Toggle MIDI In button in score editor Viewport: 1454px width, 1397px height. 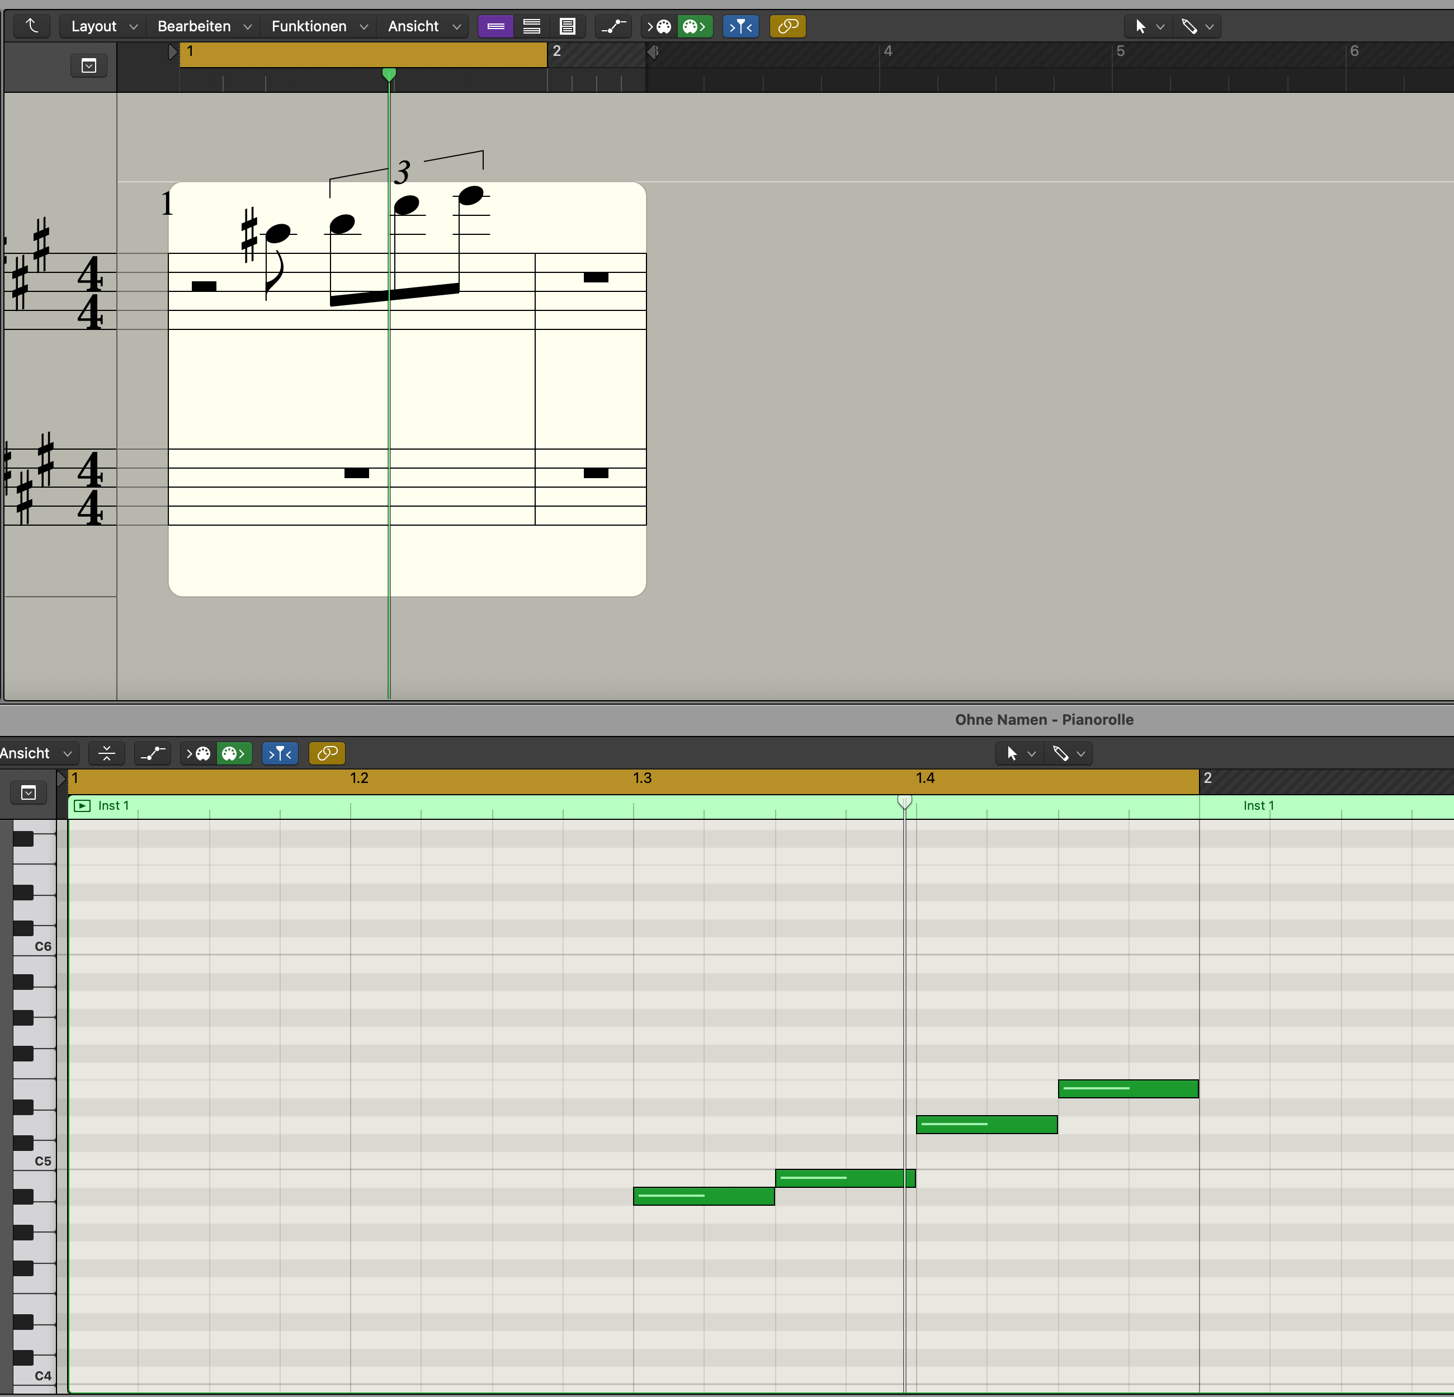tap(659, 27)
